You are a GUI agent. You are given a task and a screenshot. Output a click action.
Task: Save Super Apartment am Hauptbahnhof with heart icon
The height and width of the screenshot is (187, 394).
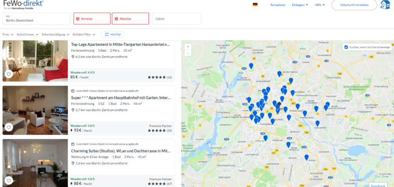click(8, 127)
